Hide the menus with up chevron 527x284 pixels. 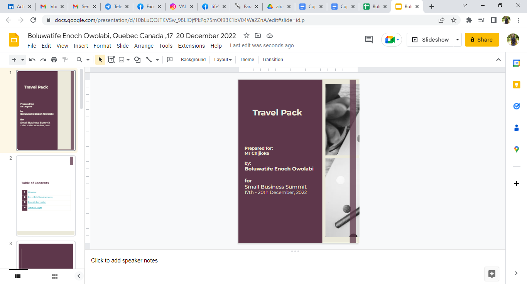[x=498, y=60]
